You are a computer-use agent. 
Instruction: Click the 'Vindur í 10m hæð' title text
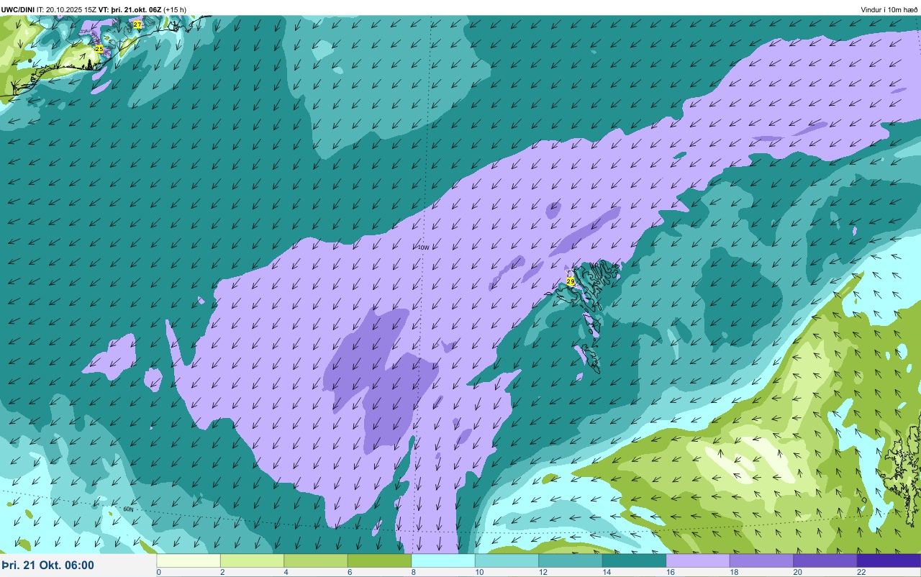[x=889, y=9]
